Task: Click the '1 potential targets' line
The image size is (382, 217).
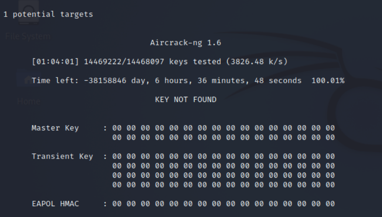Action: [48, 14]
